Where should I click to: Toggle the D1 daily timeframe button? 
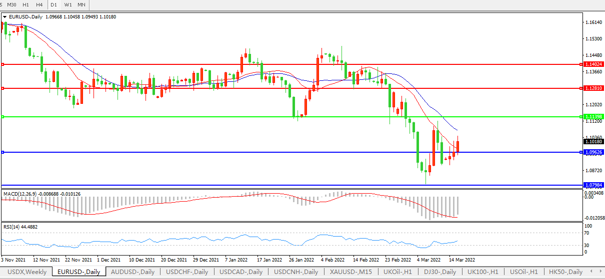coord(54,4)
